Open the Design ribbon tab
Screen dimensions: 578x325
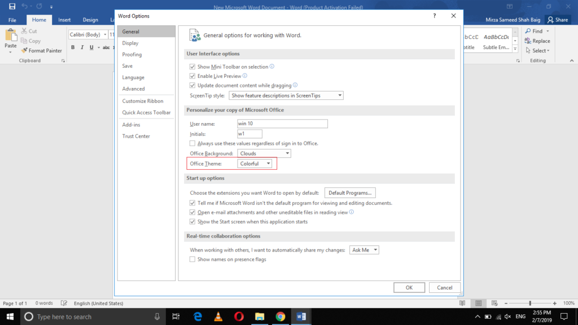point(90,20)
